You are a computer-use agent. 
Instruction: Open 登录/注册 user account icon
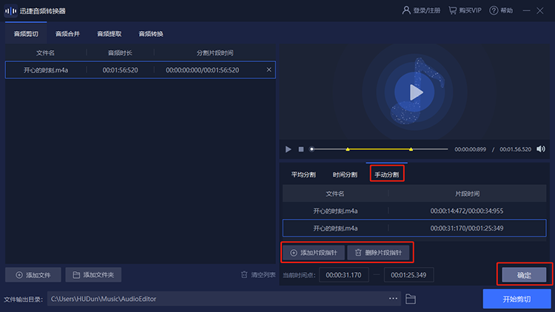pos(406,10)
